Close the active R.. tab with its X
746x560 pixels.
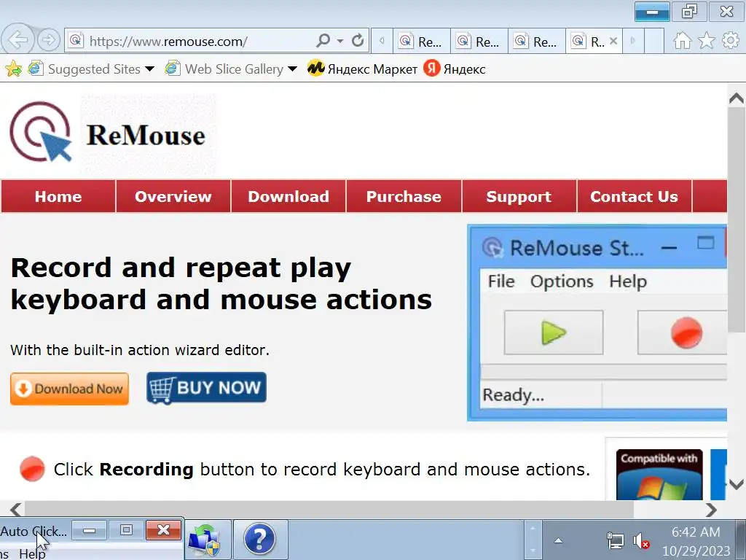coord(613,41)
